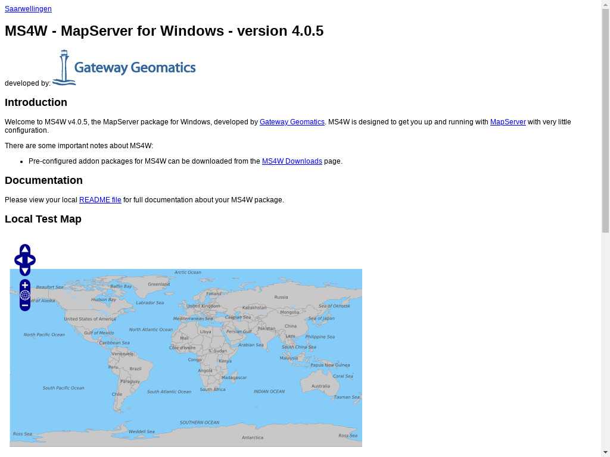Image resolution: width=610 pixels, height=457 pixels.
Task: Pan the map up
Action: 25,249
